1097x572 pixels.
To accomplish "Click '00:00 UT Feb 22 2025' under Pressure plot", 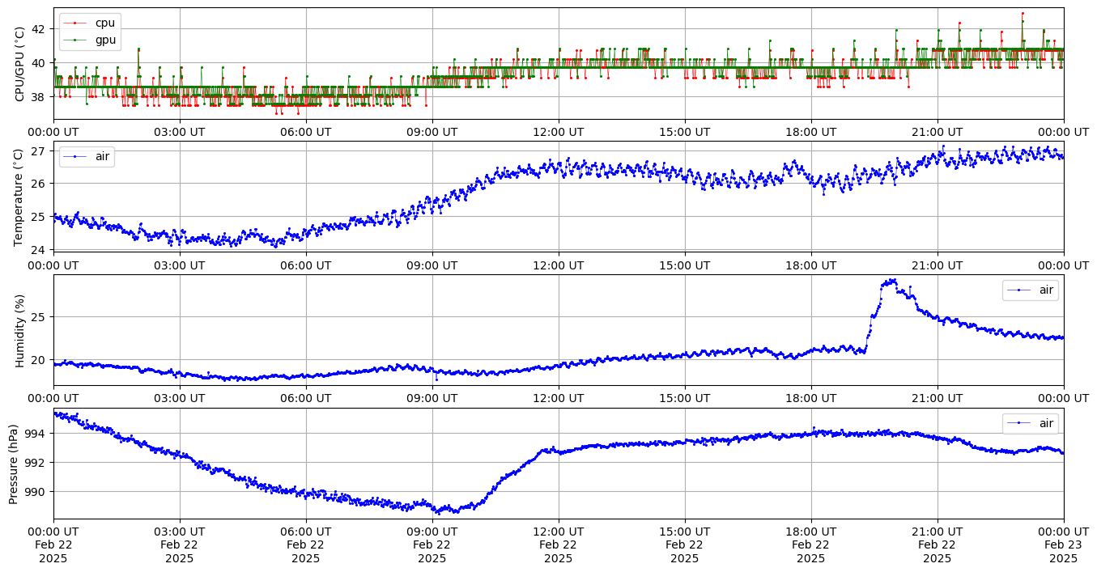I will pos(53,544).
